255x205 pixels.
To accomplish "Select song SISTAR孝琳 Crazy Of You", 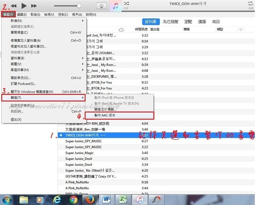I will tap(156, 177).
